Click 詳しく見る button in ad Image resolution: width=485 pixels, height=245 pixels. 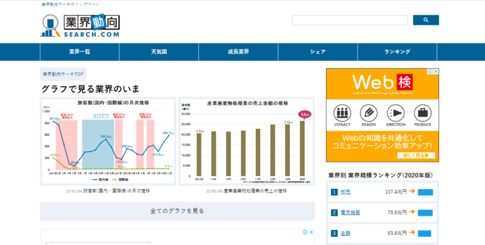click(x=416, y=155)
